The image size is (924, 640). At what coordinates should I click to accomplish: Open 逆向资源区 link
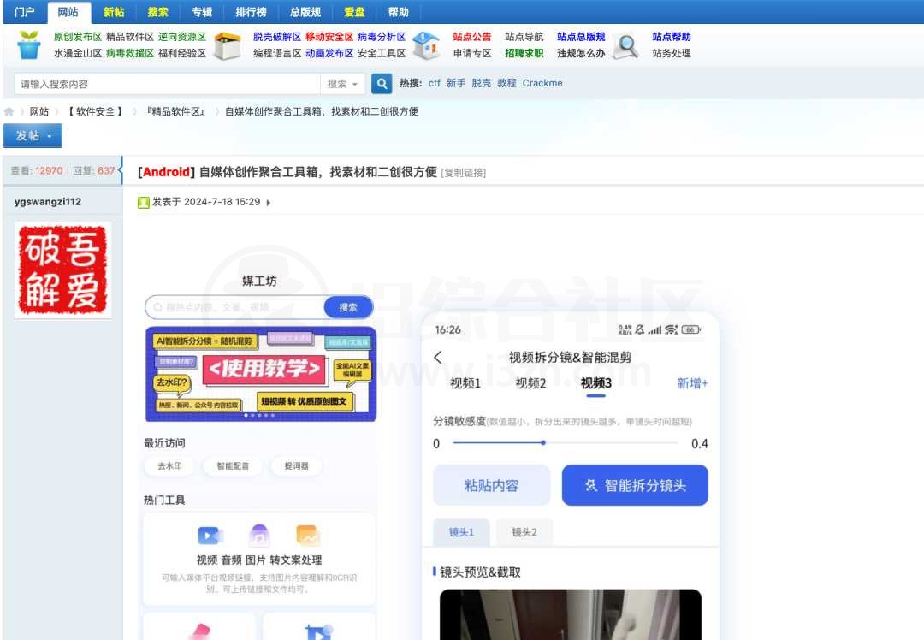click(182, 37)
